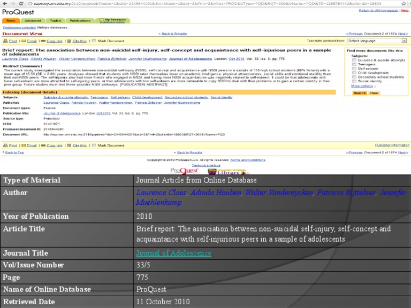Click the globe site-info icon in the address bar
This screenshot has height=308, width=411.
(x=30, y=4)
